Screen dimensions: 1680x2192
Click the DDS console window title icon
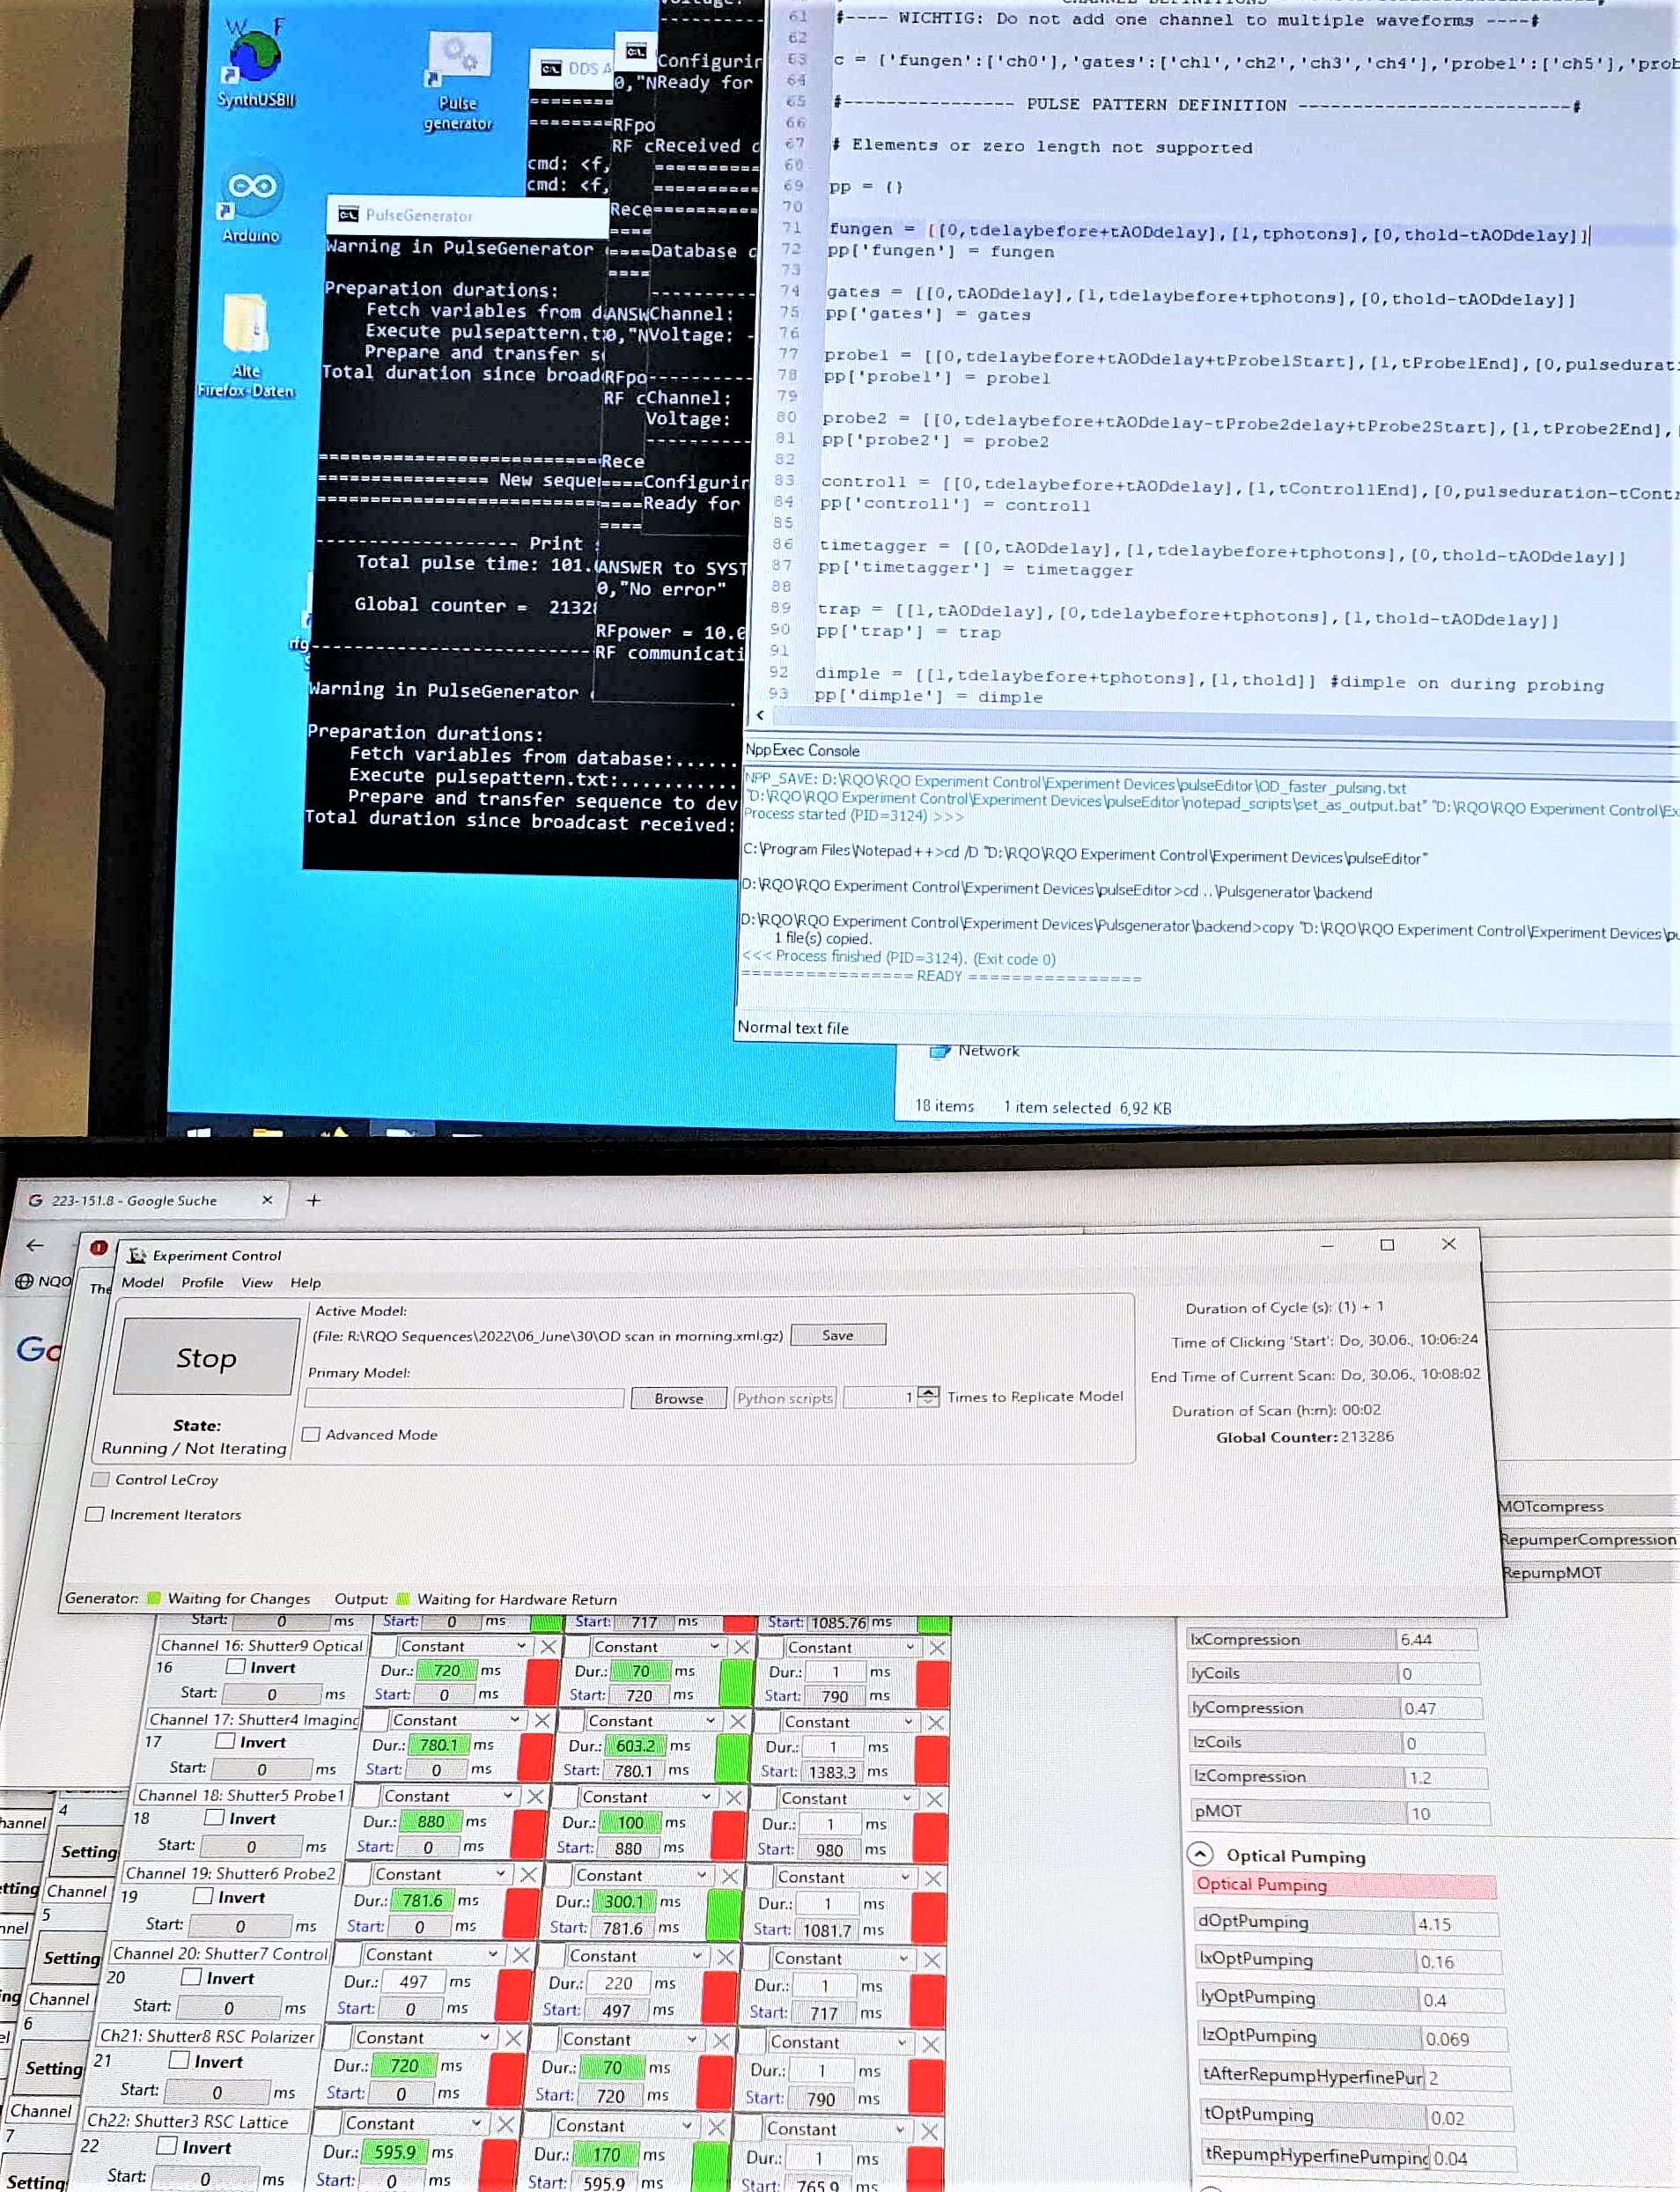point(551,68)
